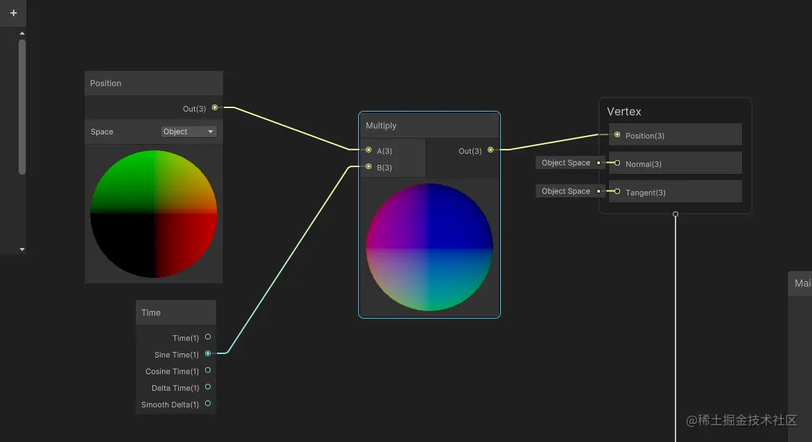Viewport: 812px width, 442px height.
Task: Click the Tangent(3) row in Vertex block
Action: (676, 191)
